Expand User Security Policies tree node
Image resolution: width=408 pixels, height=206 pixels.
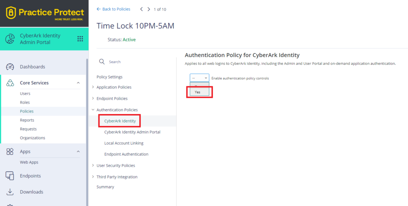pyautogui.click(x=93, y=165)
